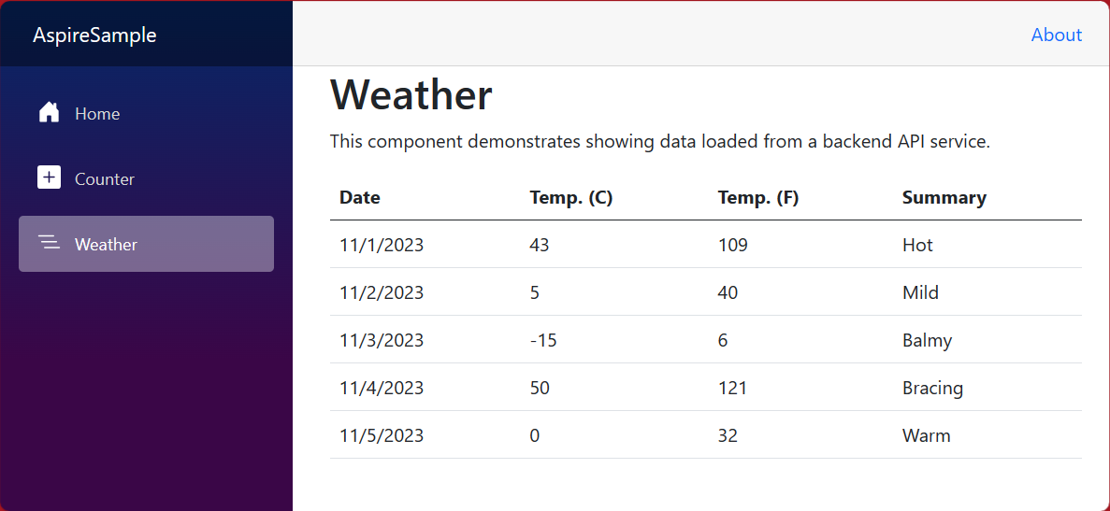Select the 11/2/2023 date cell
The height and width of the screenshot is (511, 1110).
point(382,292)
